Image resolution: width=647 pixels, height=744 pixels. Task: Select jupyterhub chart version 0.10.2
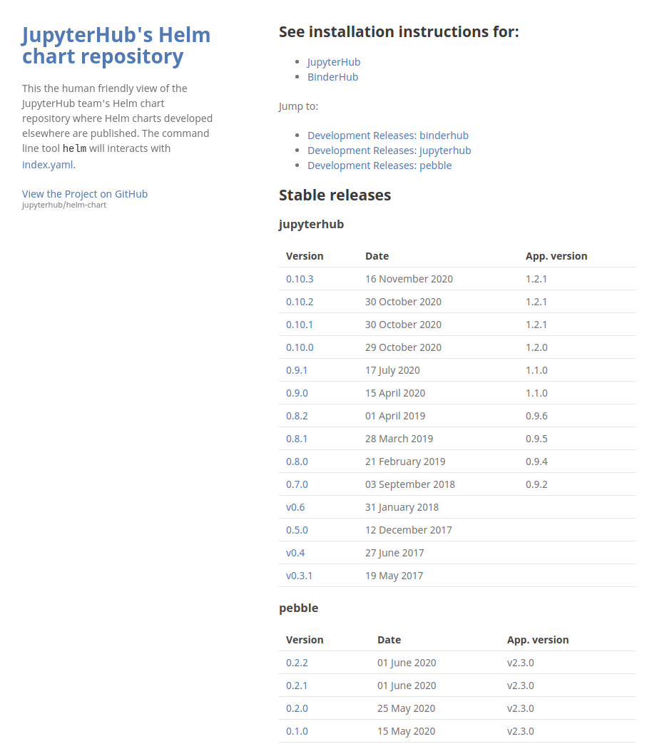pyautogui.click(x=300, y=301)
